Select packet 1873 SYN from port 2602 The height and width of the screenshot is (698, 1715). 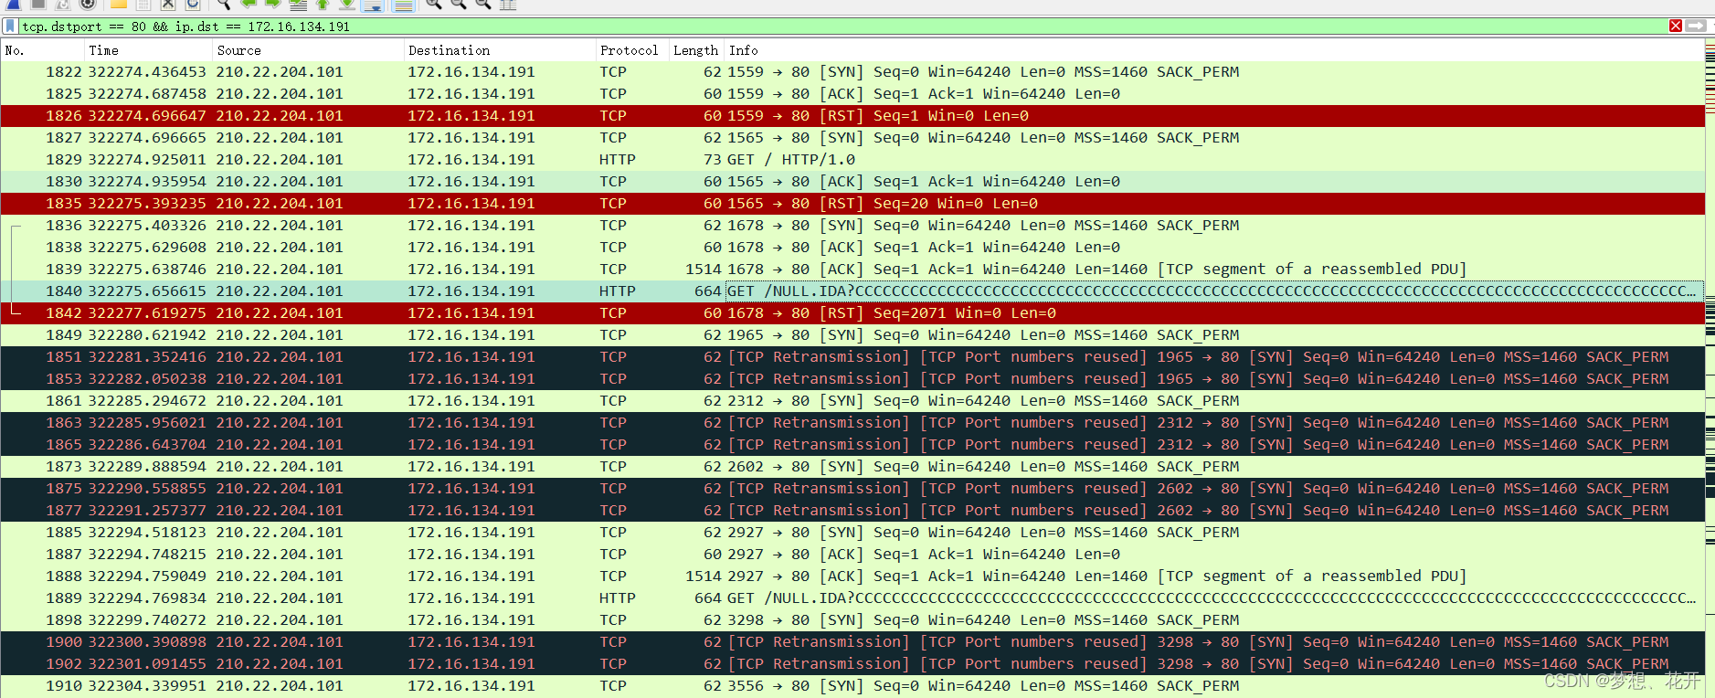pos(852,467)
